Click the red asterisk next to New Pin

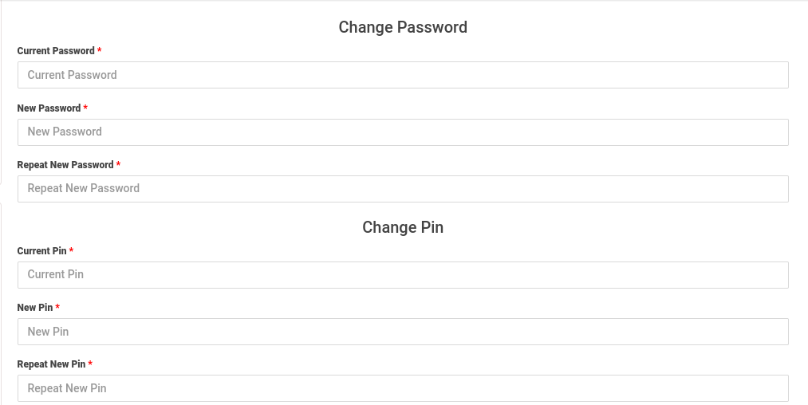coord(57,307)
